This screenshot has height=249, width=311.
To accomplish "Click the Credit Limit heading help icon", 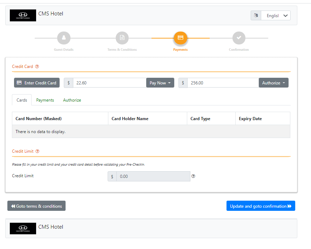I will click(38, 151).
